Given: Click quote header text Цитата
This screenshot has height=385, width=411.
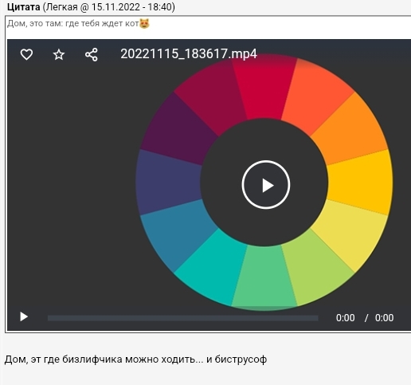Looking at the screenshot, I should click(x=23, y=7).
